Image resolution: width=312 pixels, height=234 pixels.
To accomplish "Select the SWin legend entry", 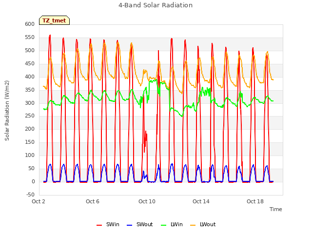I will coord(108,224).
